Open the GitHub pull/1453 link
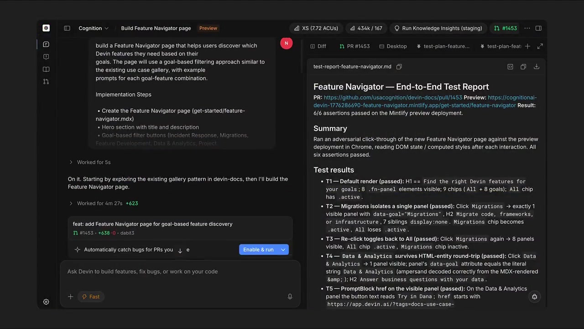This screenshot has width=584, height=329. pyautogui.click(x=393, y=97)
